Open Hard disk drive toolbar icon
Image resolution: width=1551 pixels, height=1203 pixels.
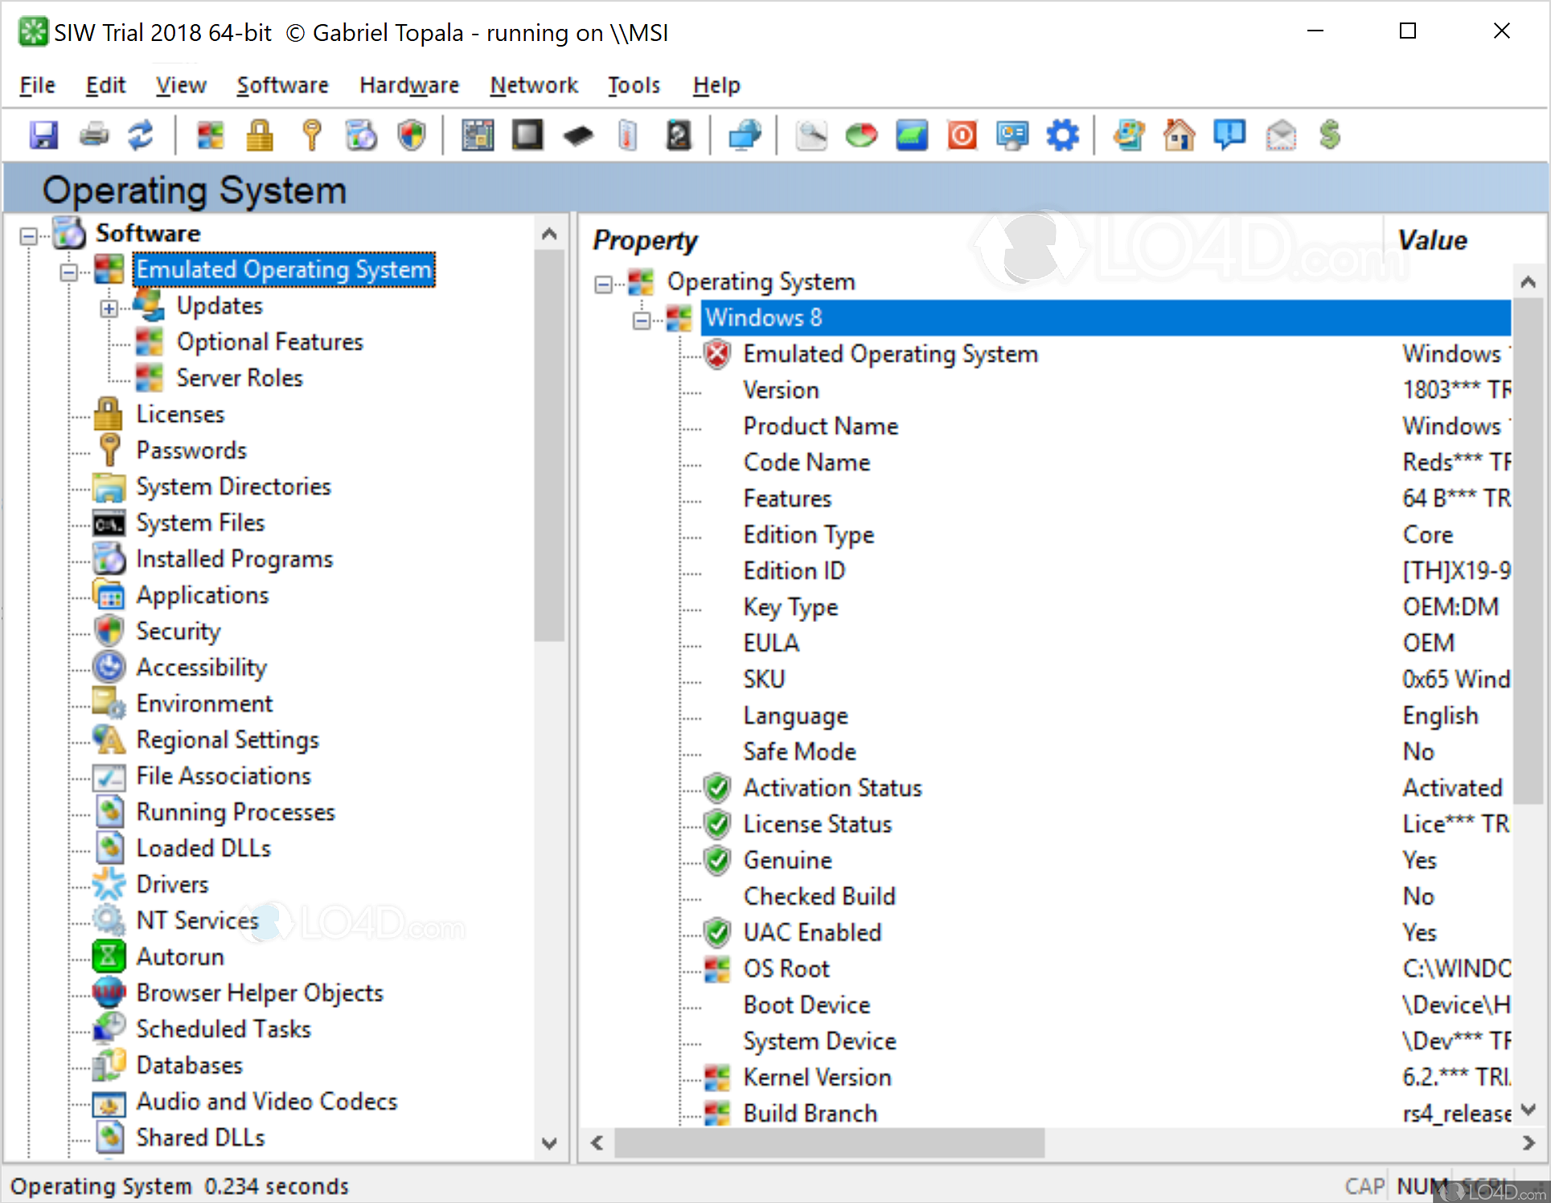[x=679, y=135]
